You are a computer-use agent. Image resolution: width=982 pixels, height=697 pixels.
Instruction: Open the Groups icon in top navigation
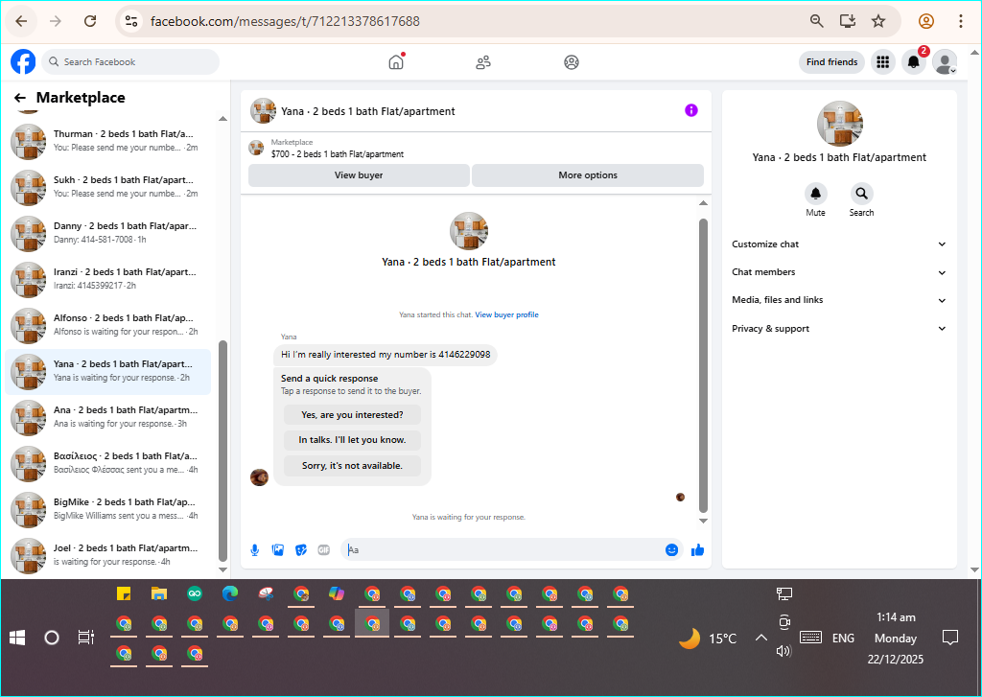(x=572, y=62)
